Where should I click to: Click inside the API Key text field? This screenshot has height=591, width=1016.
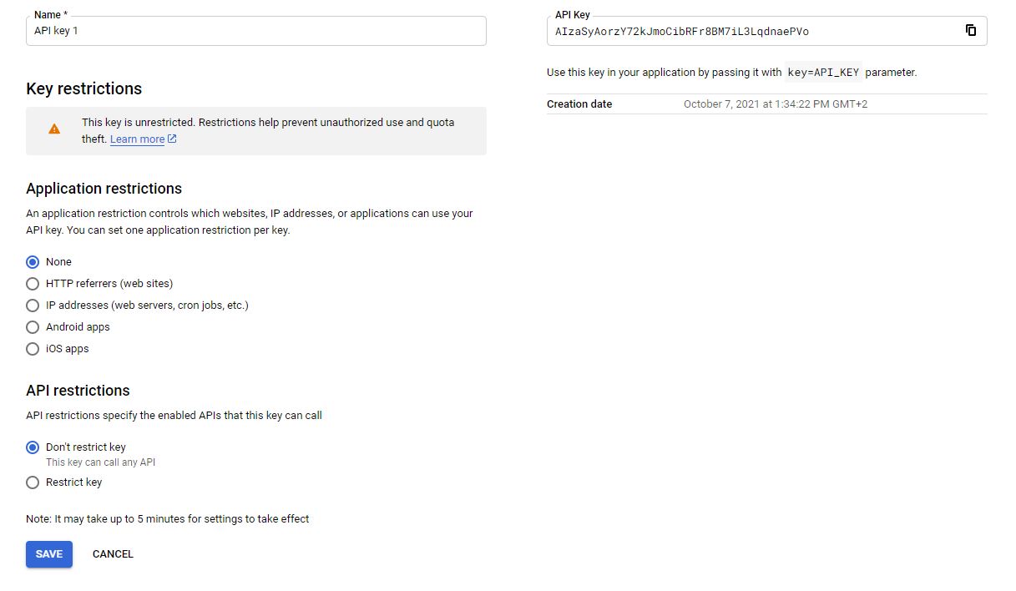click(x=751, y=32)
